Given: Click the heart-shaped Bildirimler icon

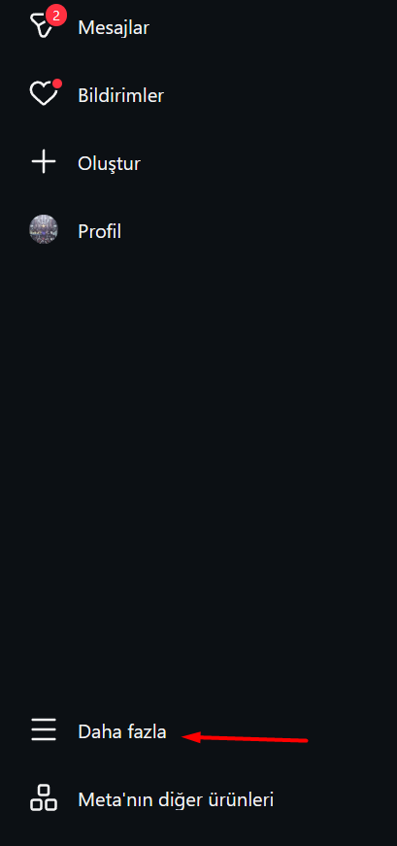Looking at the screenshot, I should coord(43,95).
